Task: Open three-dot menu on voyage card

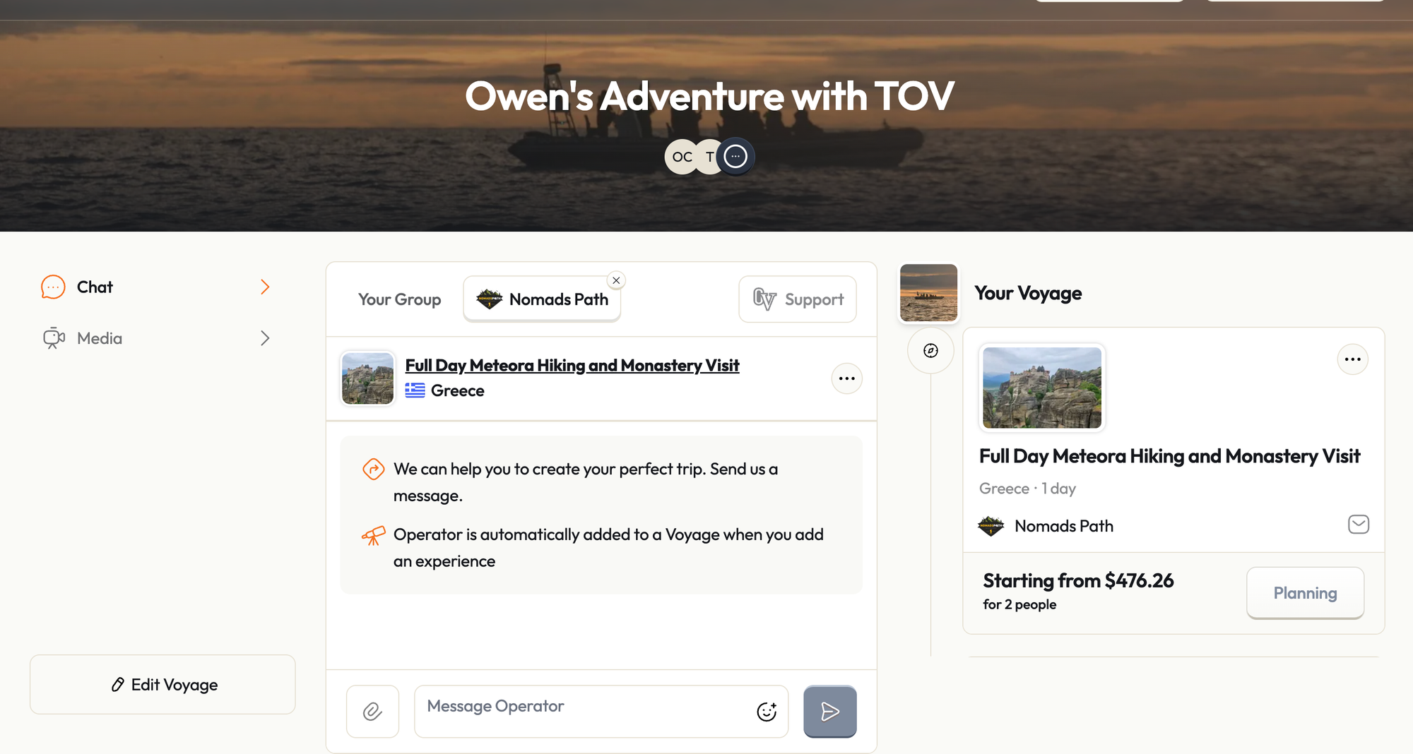Action: (x=1352, y=359)
